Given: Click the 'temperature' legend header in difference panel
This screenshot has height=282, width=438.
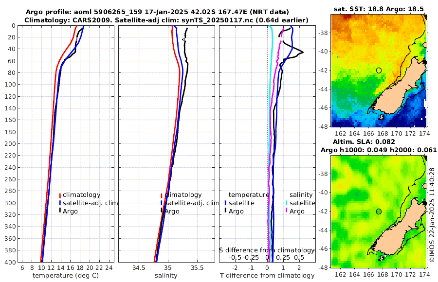Looking at the screenshot, I should (x=249, y=195).
